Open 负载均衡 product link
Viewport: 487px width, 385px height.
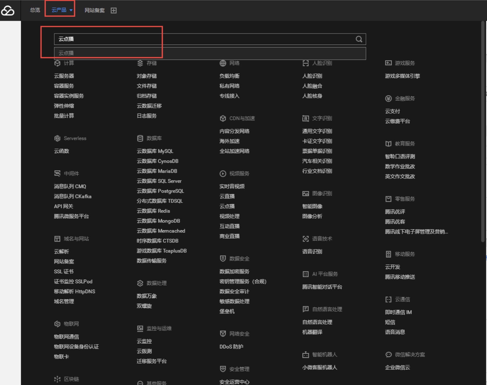229,76
